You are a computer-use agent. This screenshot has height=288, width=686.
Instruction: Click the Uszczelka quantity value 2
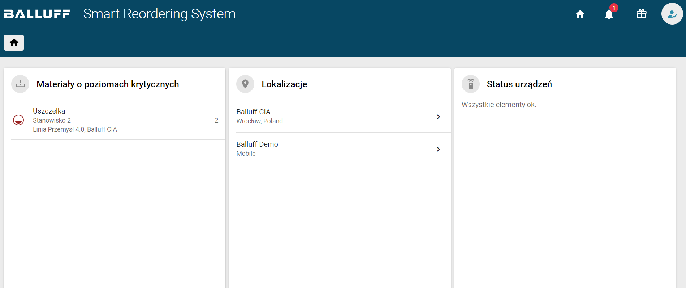216,120
